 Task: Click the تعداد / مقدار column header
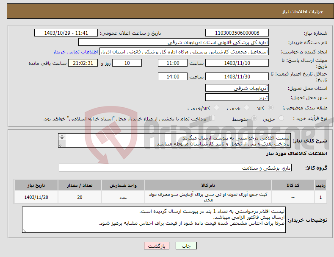[80, 185]
